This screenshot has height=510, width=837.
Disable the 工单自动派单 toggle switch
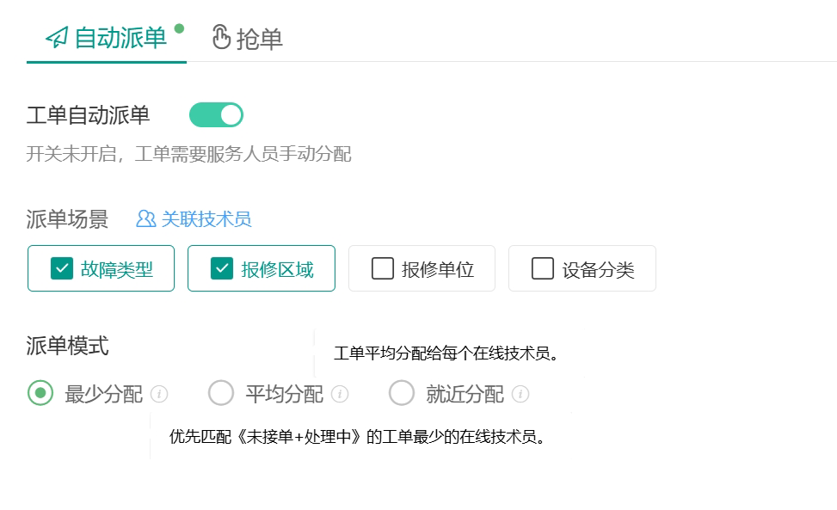[x=216, y=114]
